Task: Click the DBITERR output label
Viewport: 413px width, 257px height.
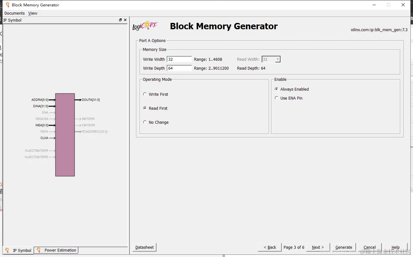Action: click(x=89, y=125)
